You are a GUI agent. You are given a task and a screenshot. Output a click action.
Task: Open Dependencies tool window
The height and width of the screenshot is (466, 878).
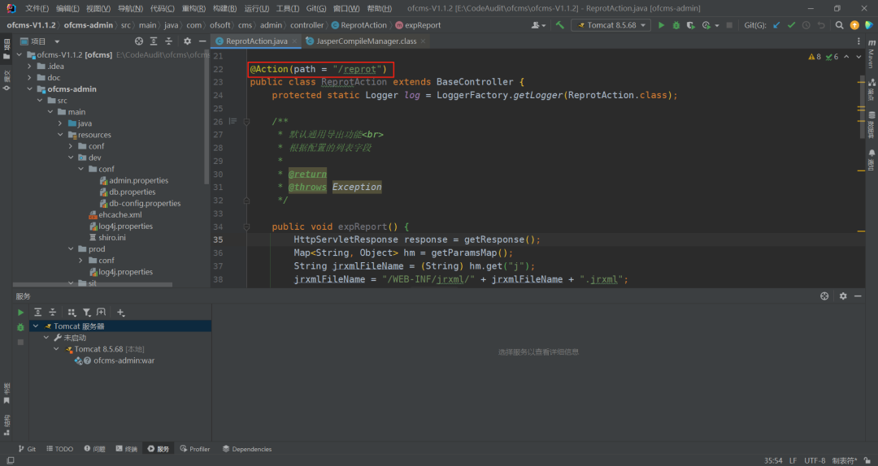[247, 449]
